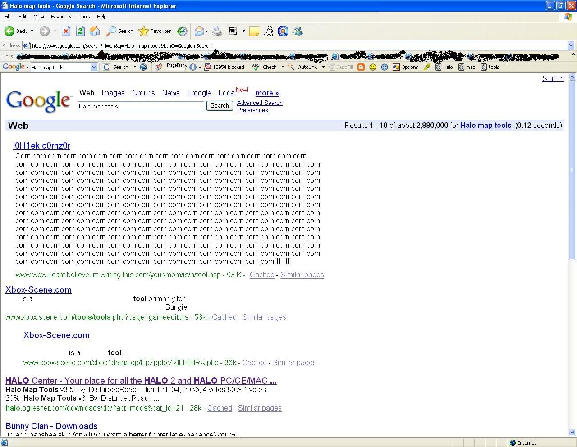Open the Favorites star panel
This screenshot has height=447, width=577.
[155, 31]
